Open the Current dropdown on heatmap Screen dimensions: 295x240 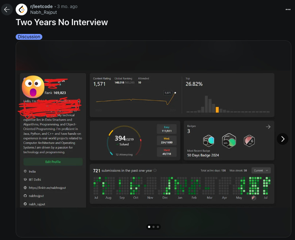tap(261, 170)
